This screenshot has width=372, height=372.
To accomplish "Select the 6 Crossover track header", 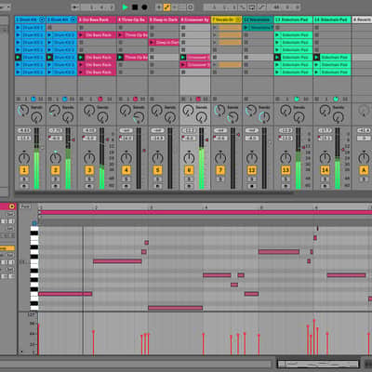I will click(x=195, y=20).
